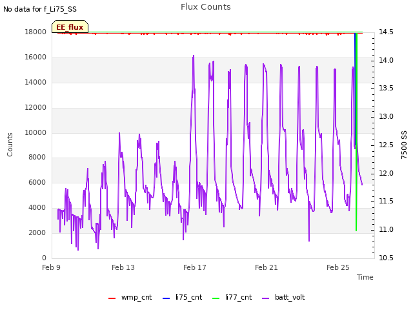This screenshot has height=310, width=413.
Task: Click the Counts y-axis title
Action: (x=10, y=145)
